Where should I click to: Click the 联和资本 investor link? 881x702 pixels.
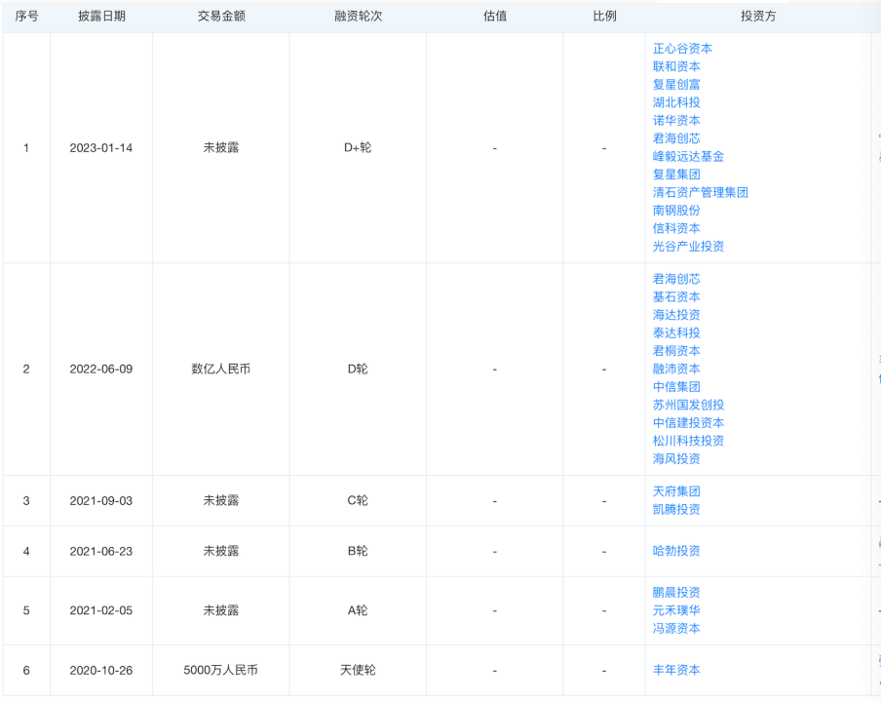pos(676,66)
